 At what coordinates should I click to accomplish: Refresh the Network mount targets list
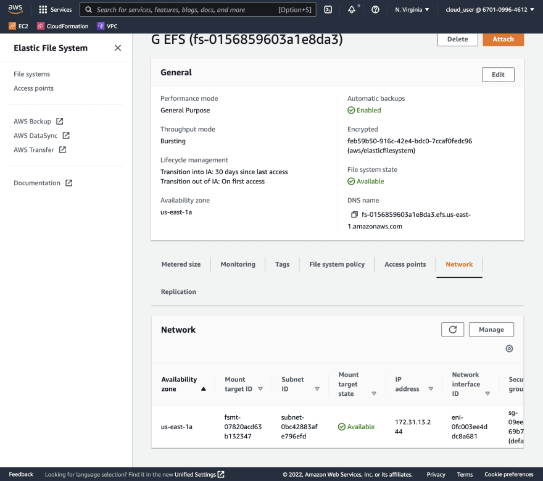[452, 329]
